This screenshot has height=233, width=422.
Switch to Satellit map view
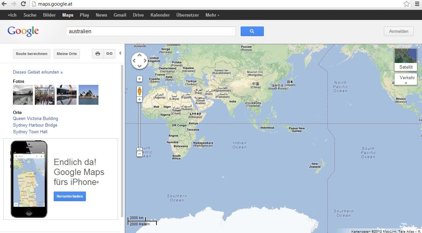click(406, 60)
